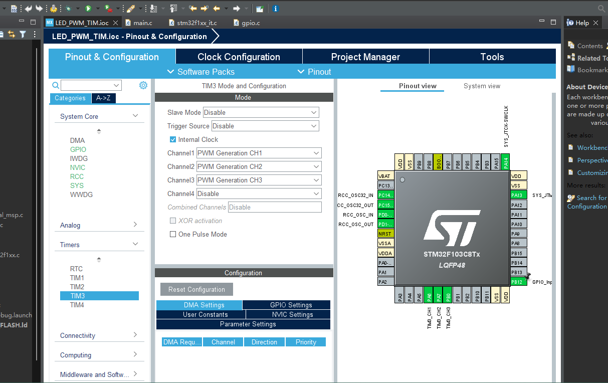
Task: Select NVIC in System Core list
Action: coord(78,167)
